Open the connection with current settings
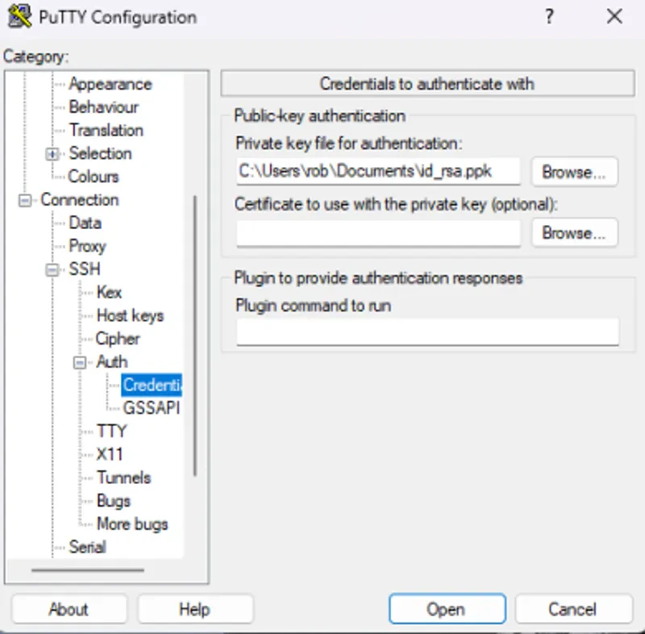The width and height of the screenshot is (645, 634). (x=447, y=609)
